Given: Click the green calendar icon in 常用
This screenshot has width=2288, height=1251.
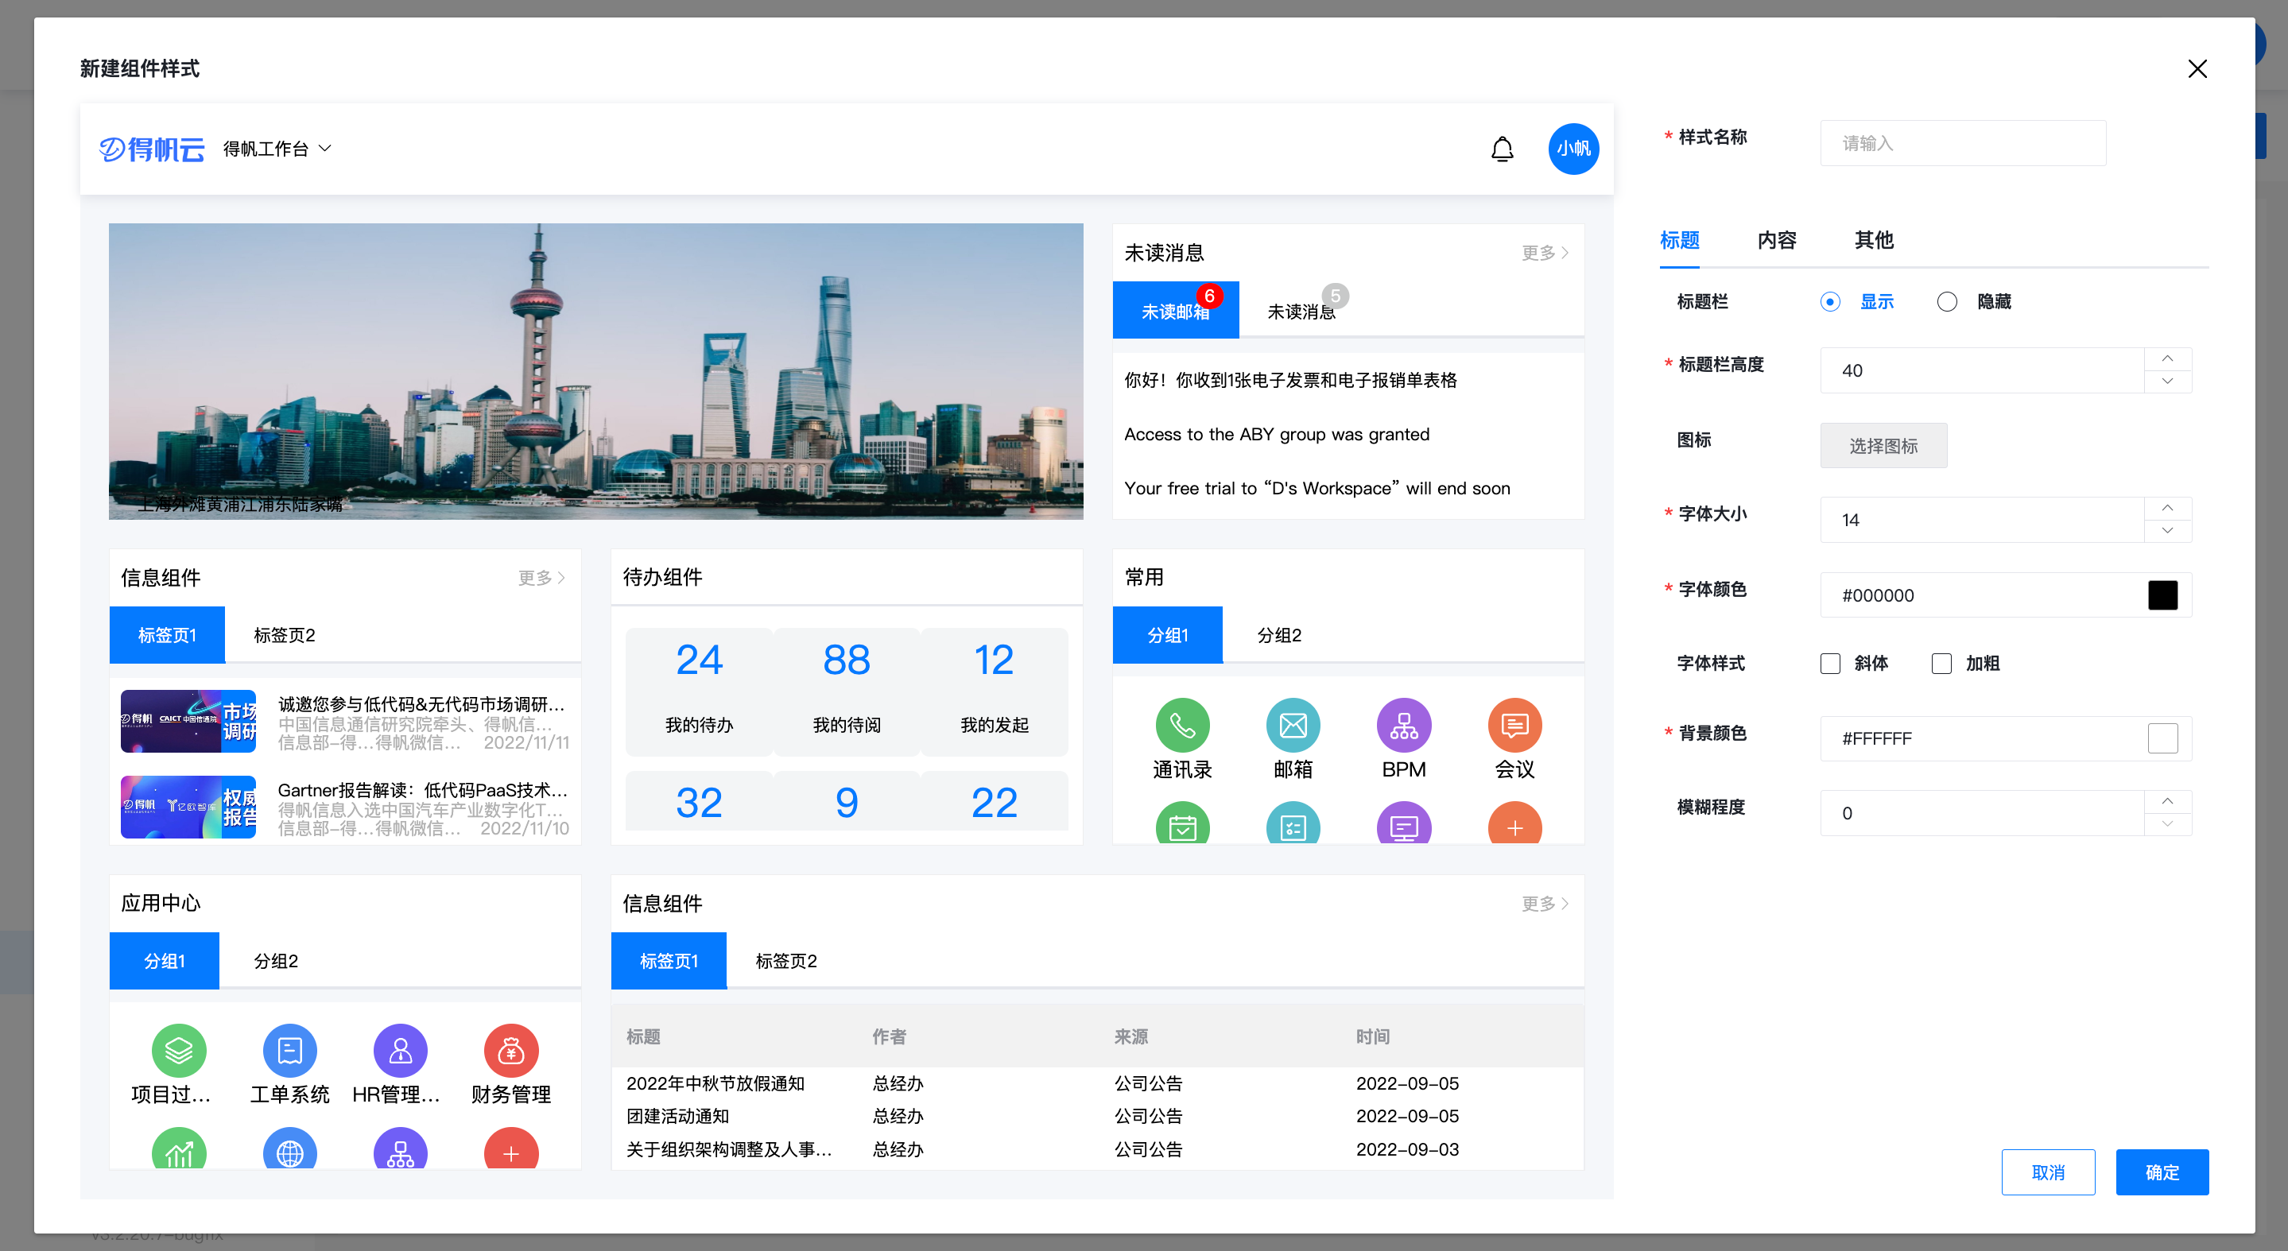Looking at the screenshot, I should coord(1182,823).
